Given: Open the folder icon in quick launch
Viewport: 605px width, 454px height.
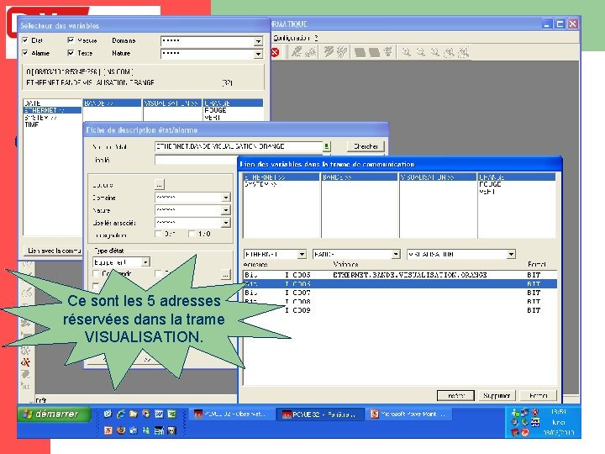Looking at the screenshot, I should 134,414.
